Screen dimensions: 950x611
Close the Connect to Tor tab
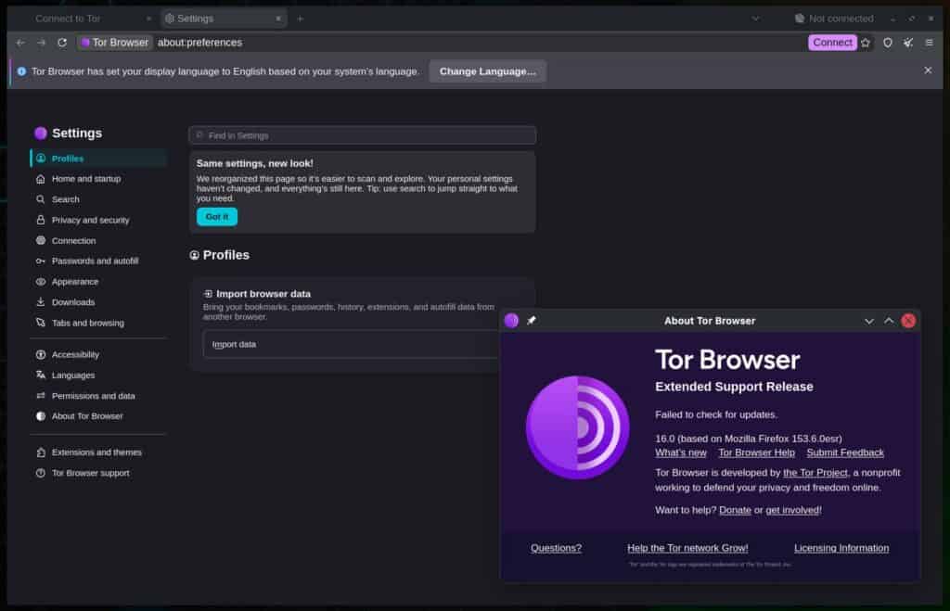coord(148,19)
